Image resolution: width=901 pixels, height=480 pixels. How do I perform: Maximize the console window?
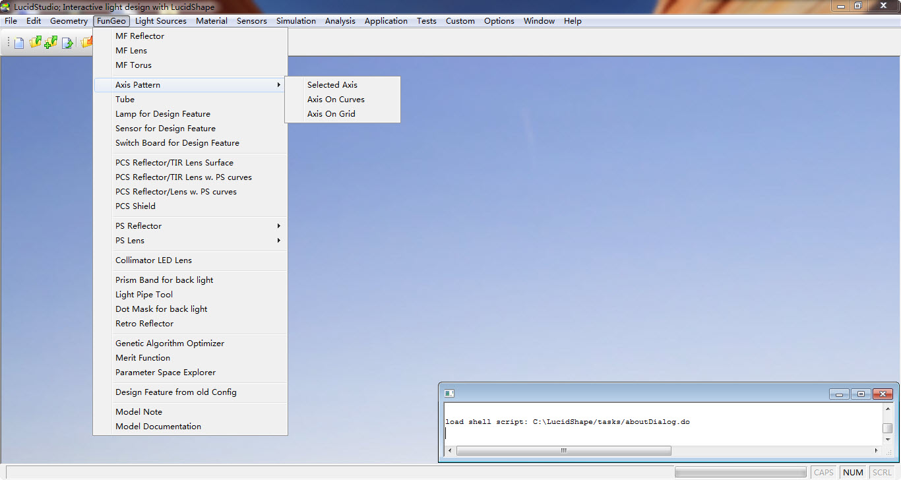click(x=861, y=394)
